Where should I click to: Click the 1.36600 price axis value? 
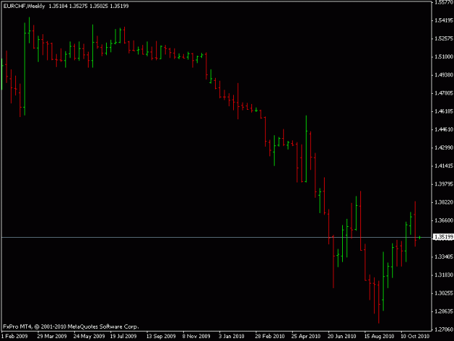(x=444, y=220)
